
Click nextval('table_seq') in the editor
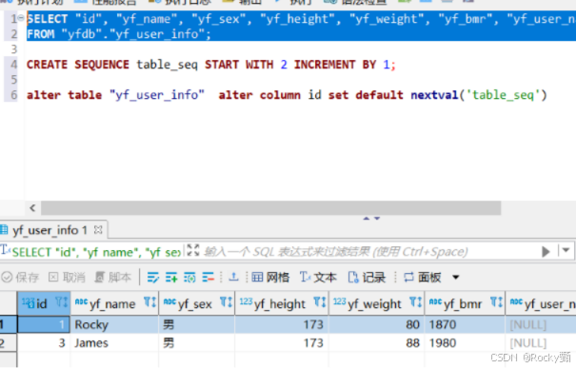pyautogui.click(x=479, y=95)
